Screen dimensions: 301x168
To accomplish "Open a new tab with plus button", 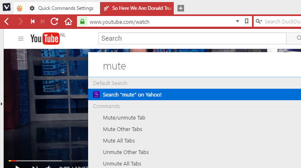I will 181,8.
